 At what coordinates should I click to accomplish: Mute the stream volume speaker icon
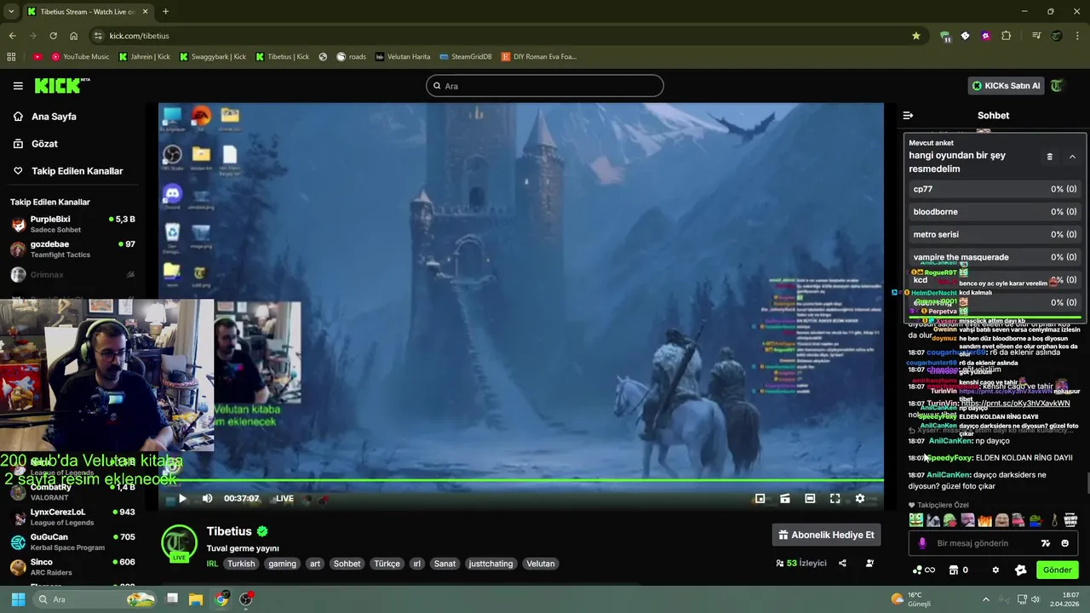click(208, 499)
